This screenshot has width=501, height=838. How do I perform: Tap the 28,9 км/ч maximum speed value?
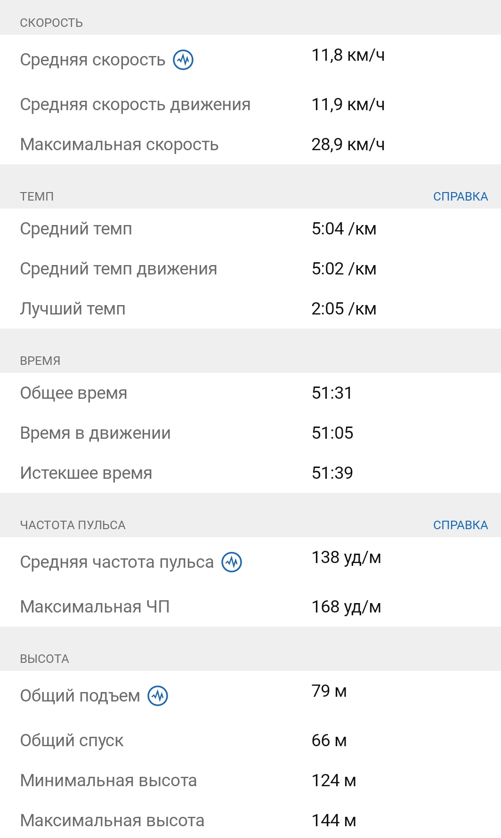pyautogui.click(x=348, y=145)
